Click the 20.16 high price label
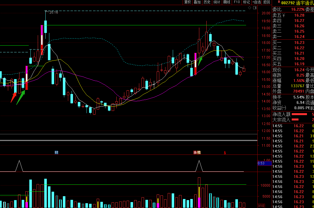 pyautogui.click(x=54, y=12)
